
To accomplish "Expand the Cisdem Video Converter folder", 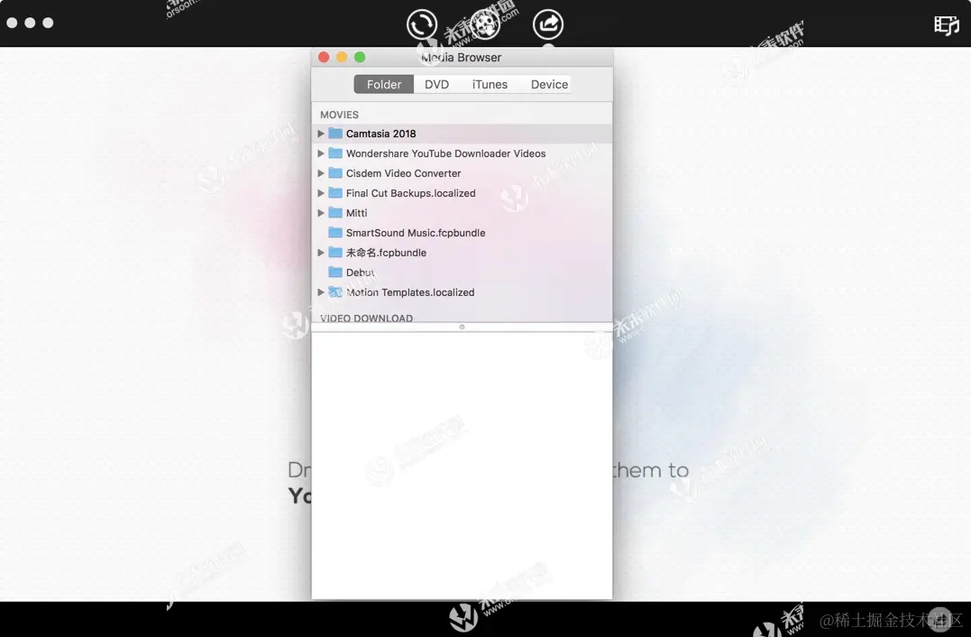I will tap(321, 173).
